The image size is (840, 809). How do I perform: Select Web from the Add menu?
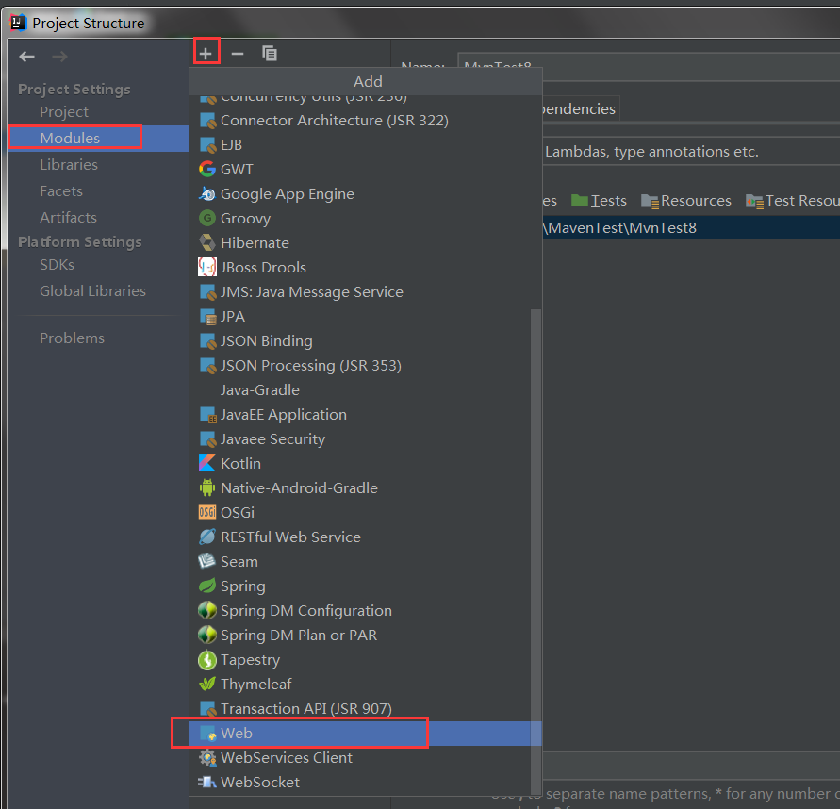(x=364, y=733)
